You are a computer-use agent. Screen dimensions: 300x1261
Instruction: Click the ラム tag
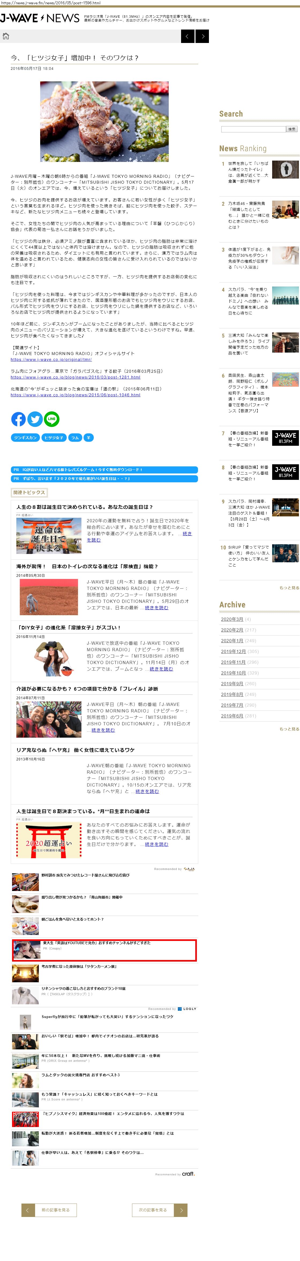pos(75,438)
